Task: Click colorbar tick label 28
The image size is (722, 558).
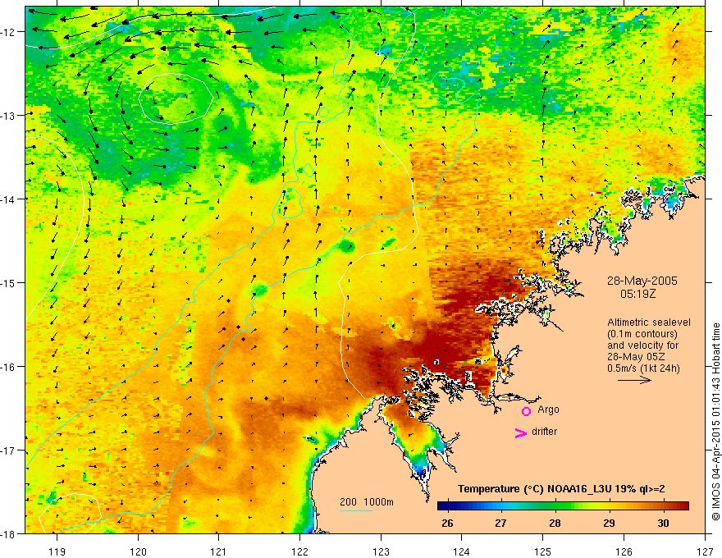Action: point(555,523)
